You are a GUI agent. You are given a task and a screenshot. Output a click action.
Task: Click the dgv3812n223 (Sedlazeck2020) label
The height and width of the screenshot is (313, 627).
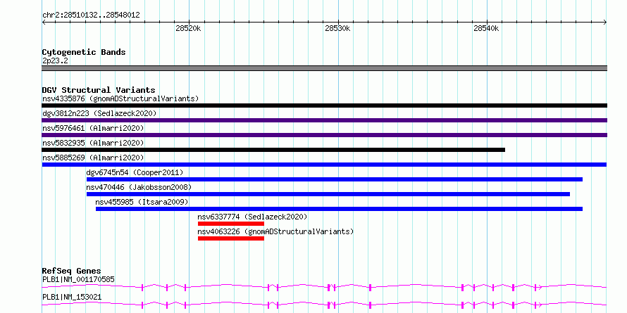[x=99, y=113]
